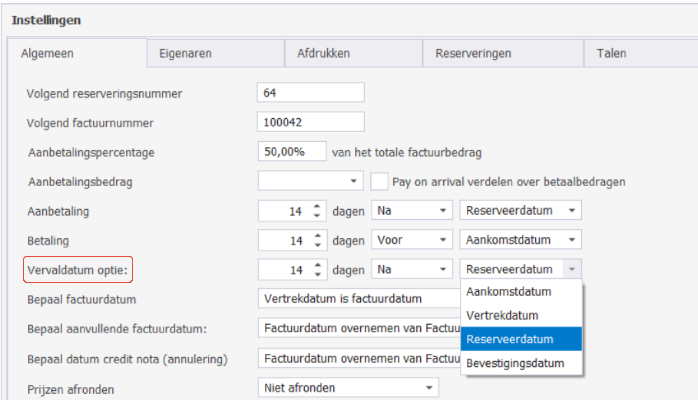This screenshot has width=698, height=400.
Task: Decrease Aanbetaling days with down arrow
Action: click(317, 216)
